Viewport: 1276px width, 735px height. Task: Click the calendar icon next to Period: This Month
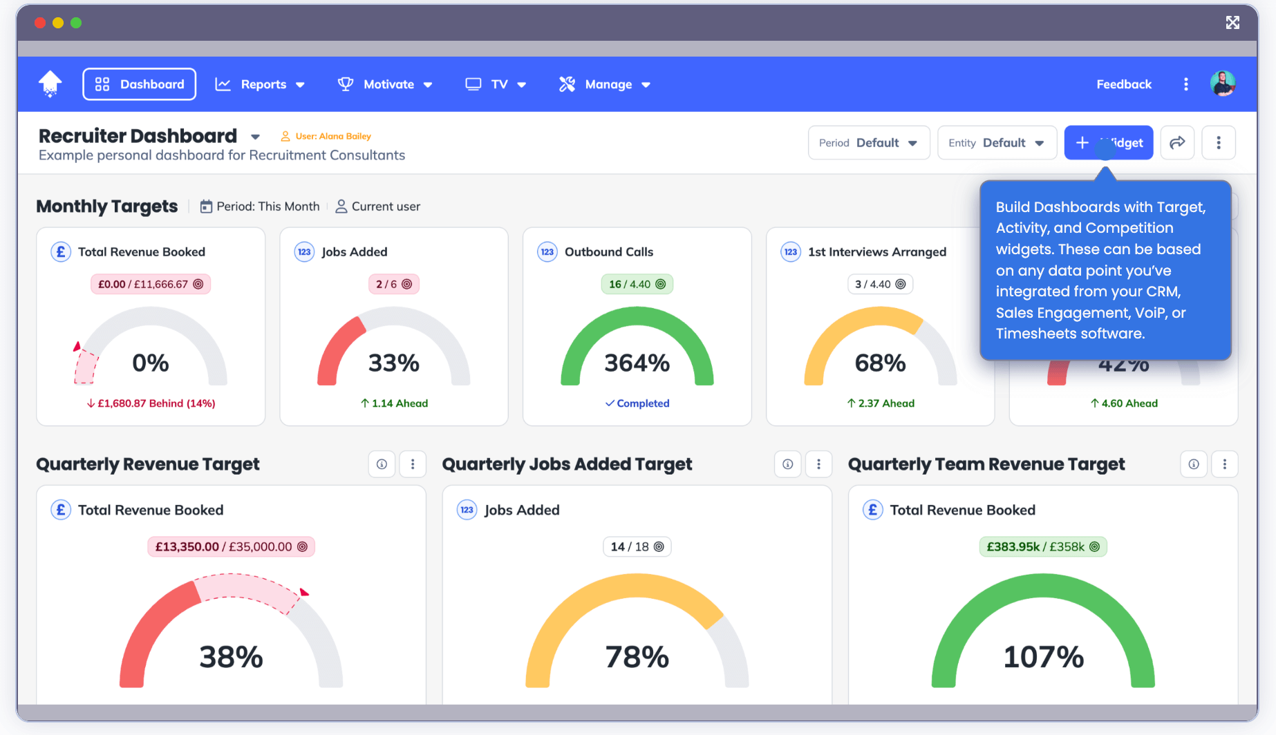click(x=207, y=206)
